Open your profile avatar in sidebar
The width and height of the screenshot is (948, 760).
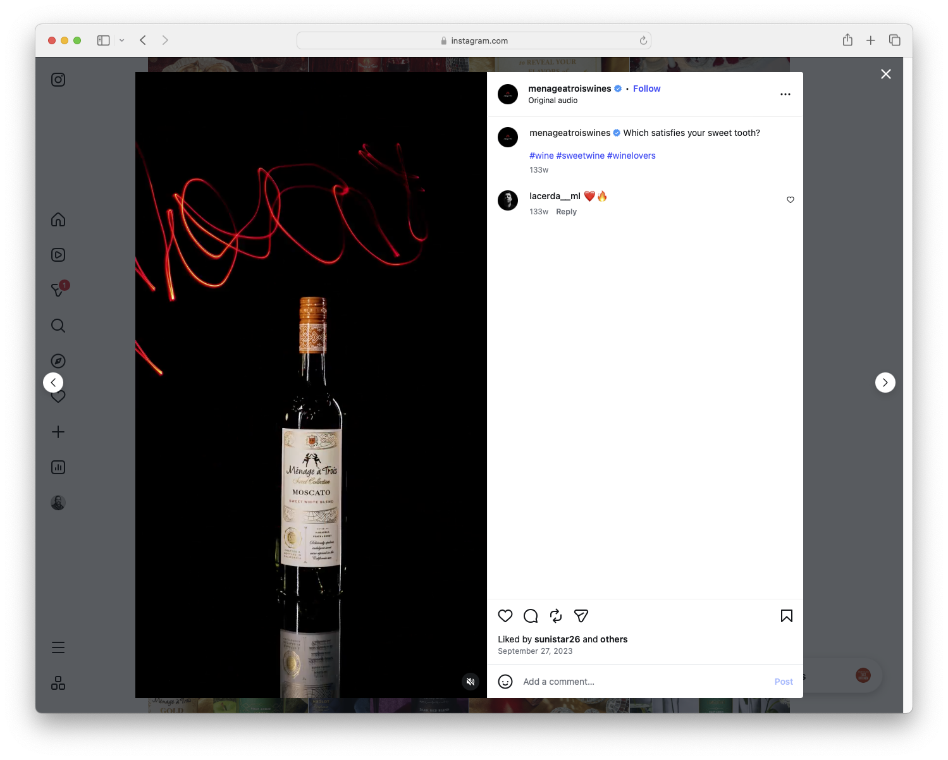(x=58, y=503)
